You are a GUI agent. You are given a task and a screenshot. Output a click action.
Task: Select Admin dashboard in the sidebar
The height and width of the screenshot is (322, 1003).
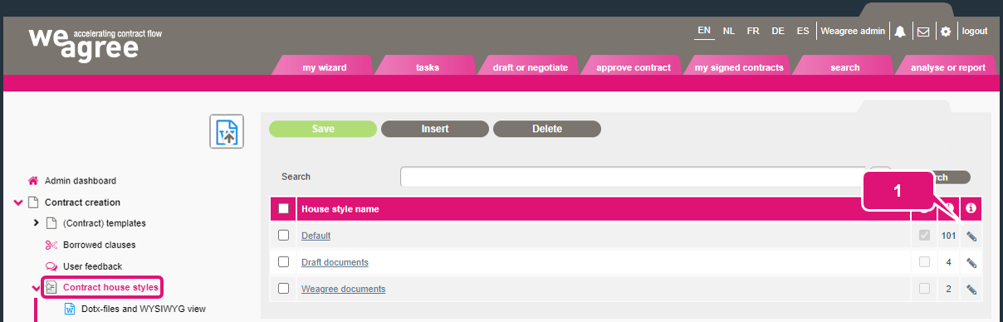(x=81, y=180)
